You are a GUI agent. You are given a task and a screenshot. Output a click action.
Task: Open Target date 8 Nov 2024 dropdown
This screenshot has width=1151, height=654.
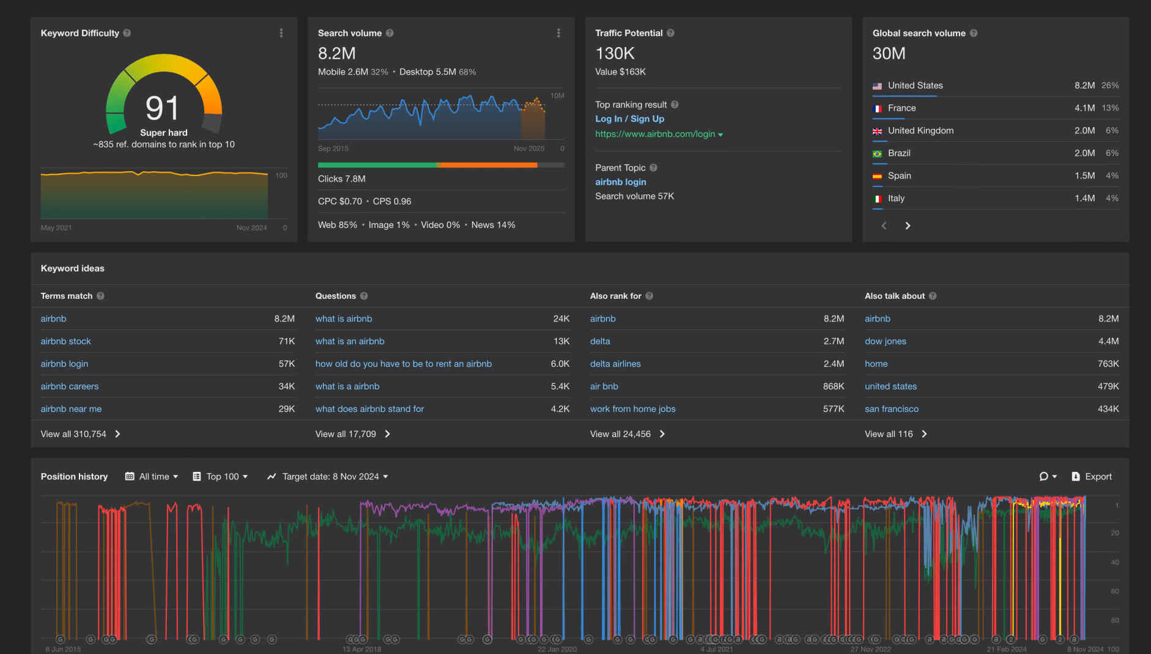point(328,477)
